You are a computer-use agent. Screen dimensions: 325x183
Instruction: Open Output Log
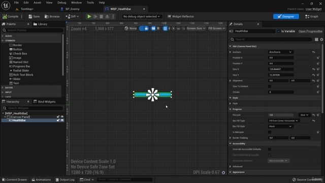coord(65,179)
